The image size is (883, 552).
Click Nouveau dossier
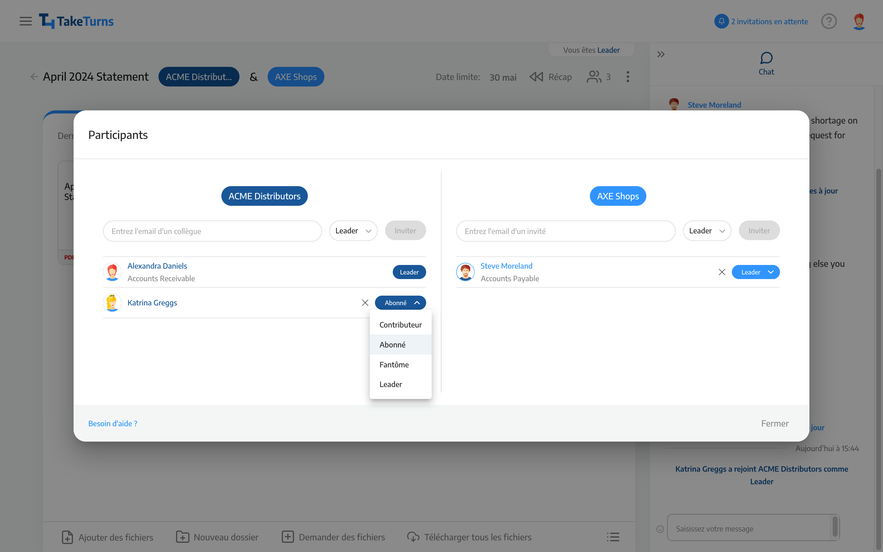(217, 537)
